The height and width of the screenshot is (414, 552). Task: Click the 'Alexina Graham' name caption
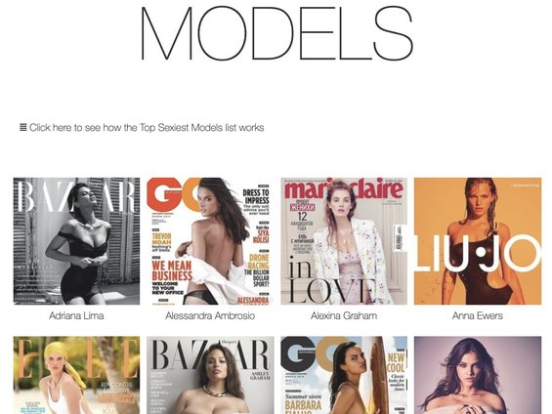(x=344, y=315)
